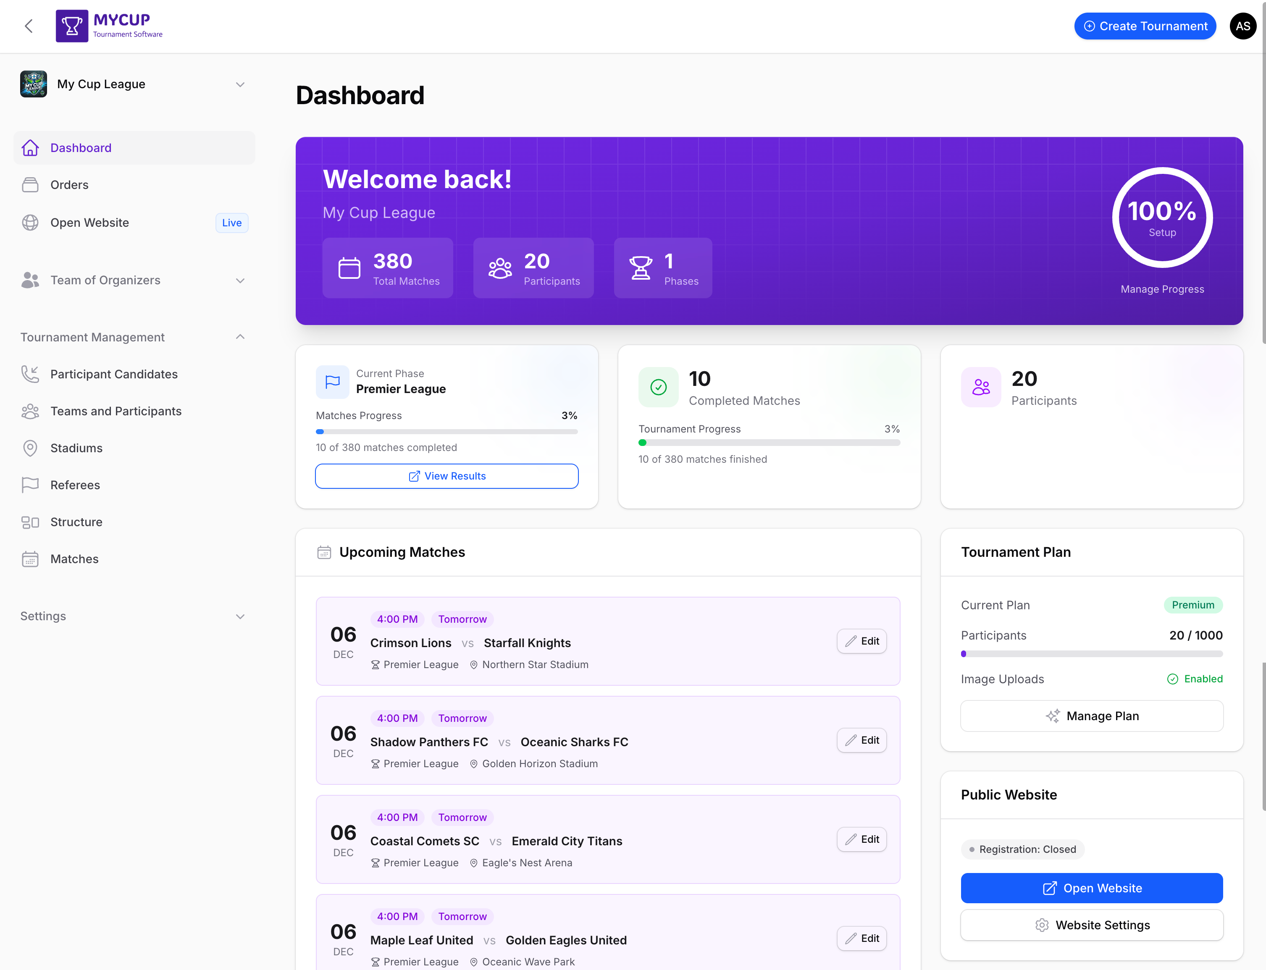1266x970 pixels.
Task: Expand the Settings section in sidebar
Action: [240, 616]
